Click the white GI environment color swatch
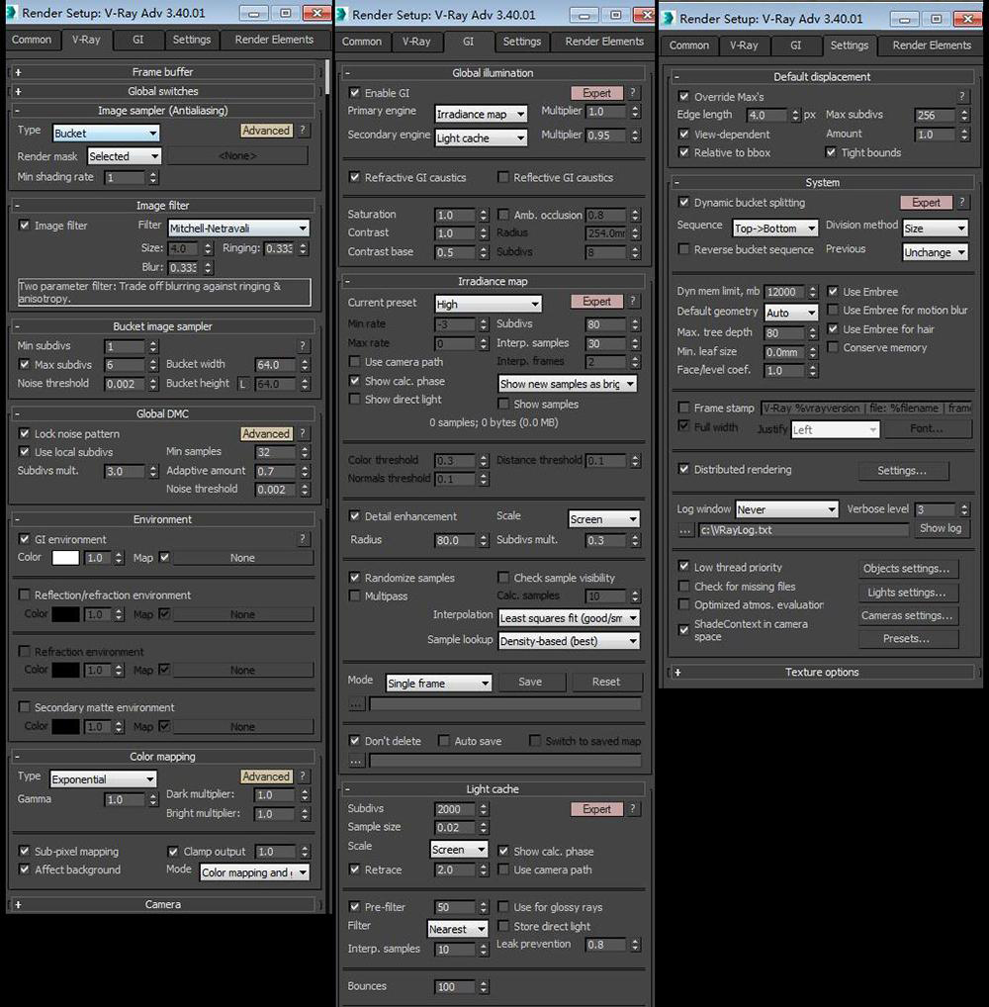 (65, 558)
